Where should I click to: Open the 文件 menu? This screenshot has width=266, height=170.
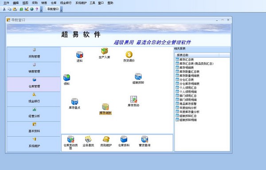pyautogui.click(x=6, y=3)
